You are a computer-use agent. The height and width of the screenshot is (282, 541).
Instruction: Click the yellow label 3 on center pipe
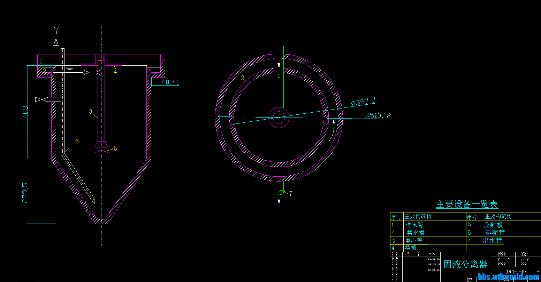[91, 112]
